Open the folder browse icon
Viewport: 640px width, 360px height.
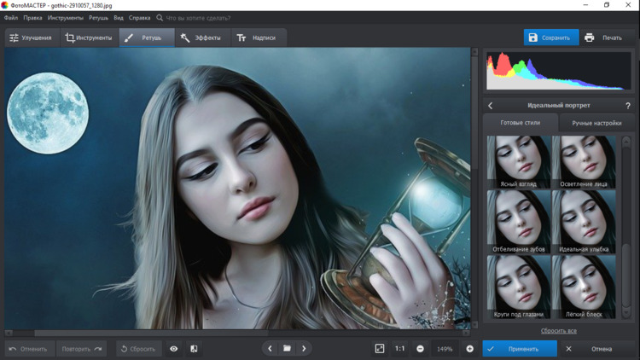[x=287, y=349]
